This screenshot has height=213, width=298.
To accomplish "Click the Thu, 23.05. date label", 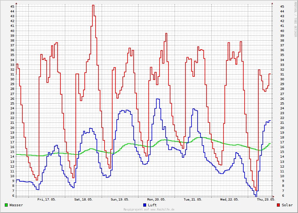I will (x=266, y=199).
